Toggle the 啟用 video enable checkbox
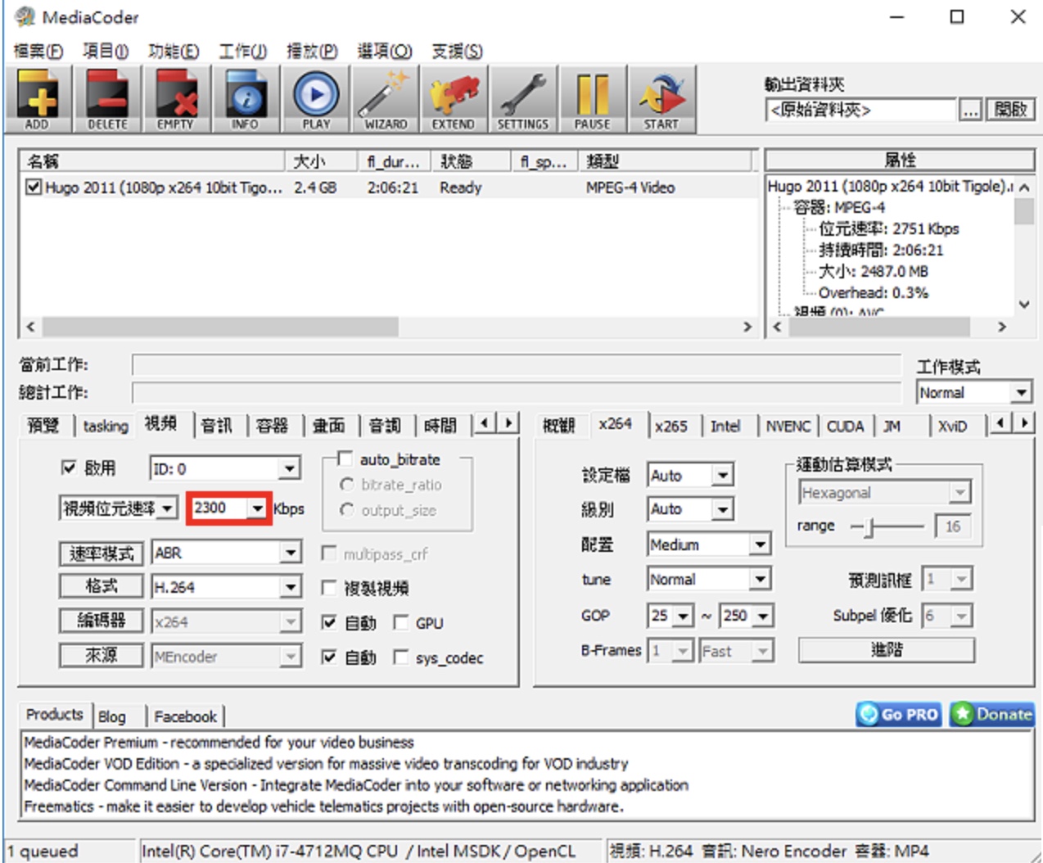The height and width of the screenshot is (863, 1043). [69, 468]
